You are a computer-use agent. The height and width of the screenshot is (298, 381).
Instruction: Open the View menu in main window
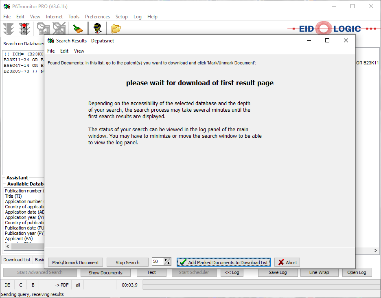pos(35,17)
